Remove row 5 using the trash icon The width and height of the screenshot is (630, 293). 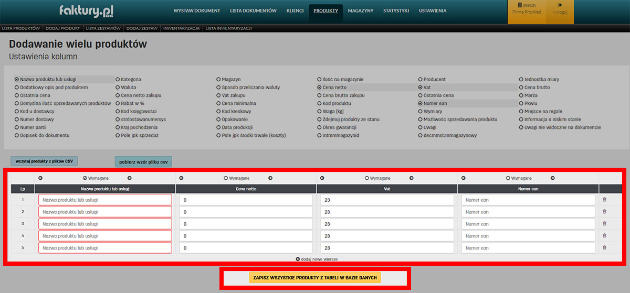tap(604, 247)
